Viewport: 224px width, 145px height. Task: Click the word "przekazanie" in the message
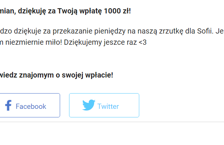pyautogui.click(x=72, y=32)
